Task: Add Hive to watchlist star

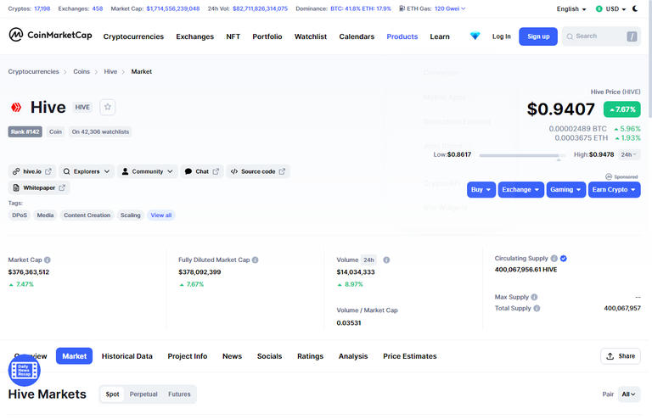Action: [x=108, y=107]
